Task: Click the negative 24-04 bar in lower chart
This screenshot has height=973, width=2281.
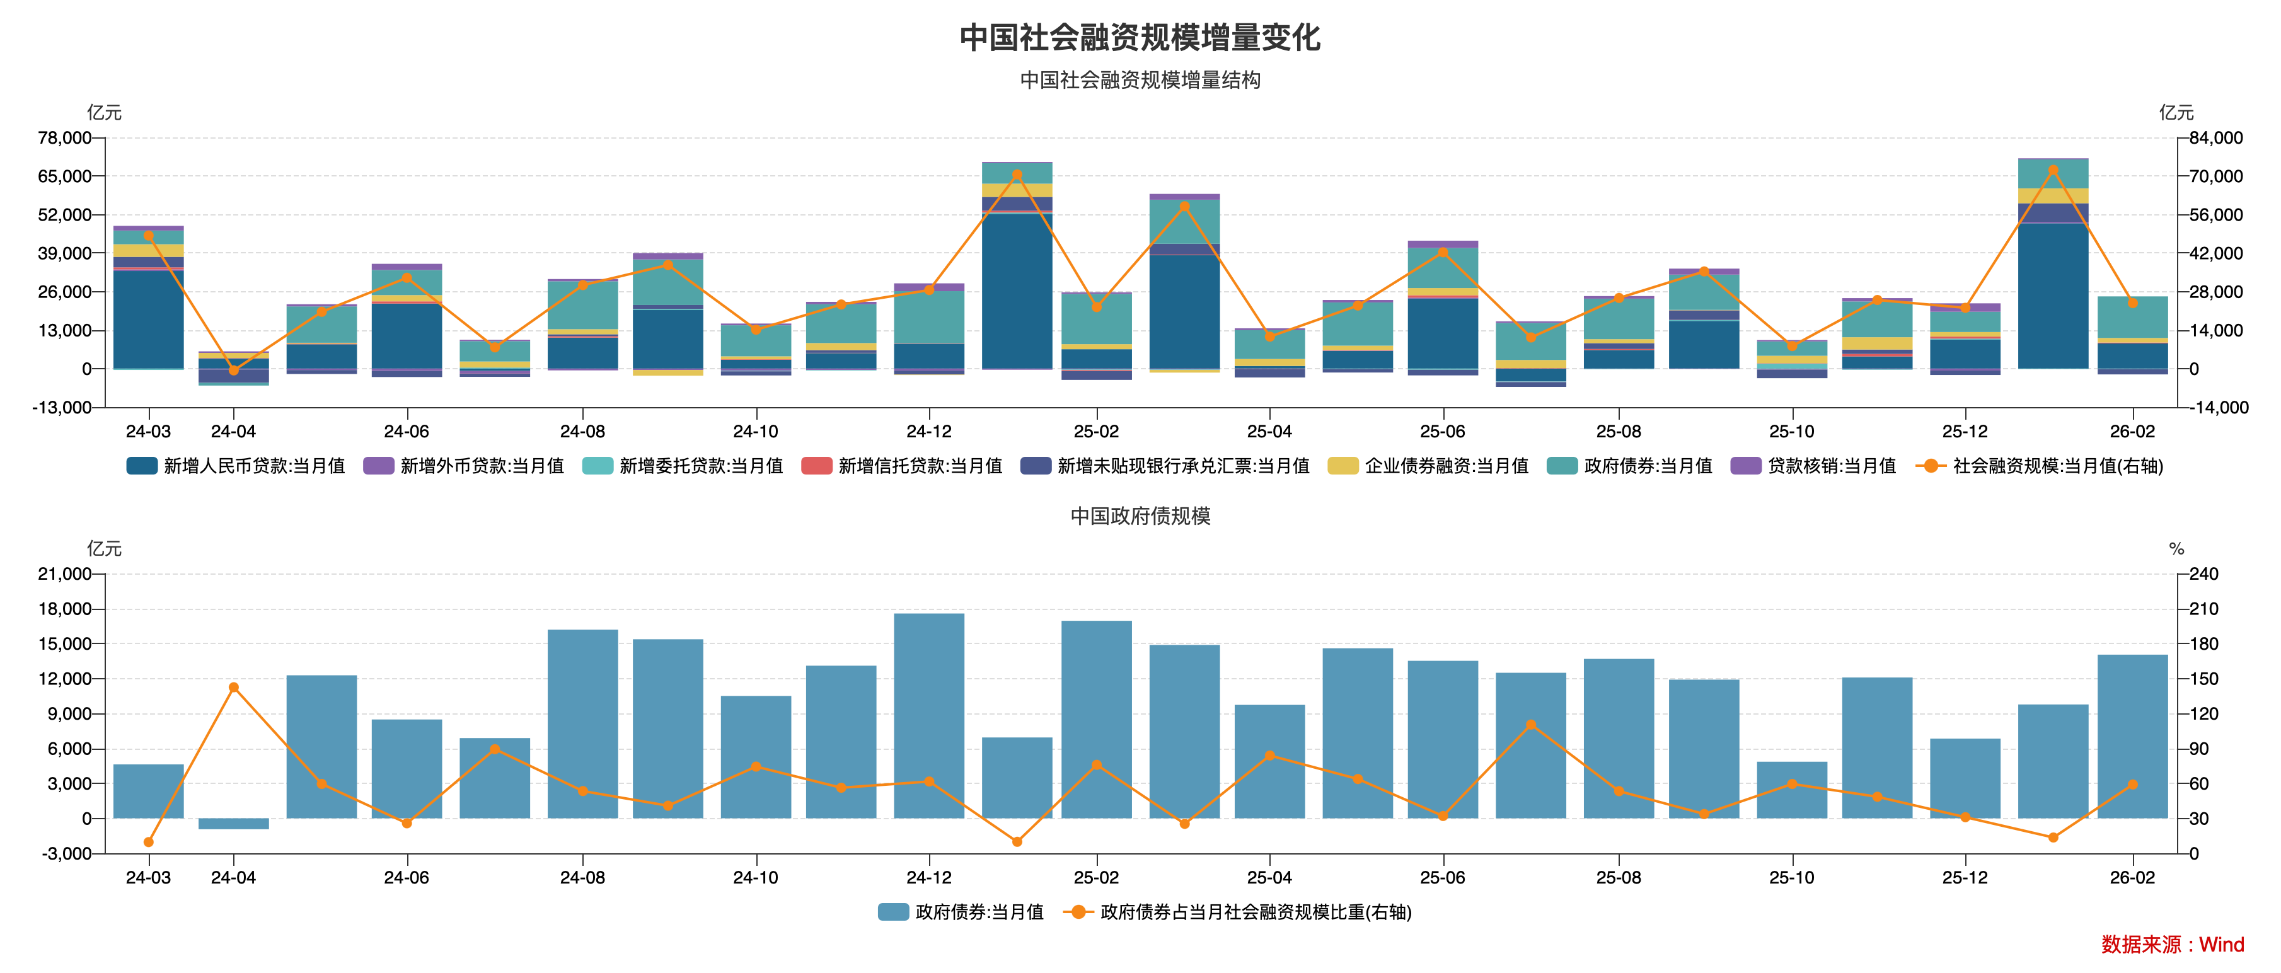Action: coord(234,824)
